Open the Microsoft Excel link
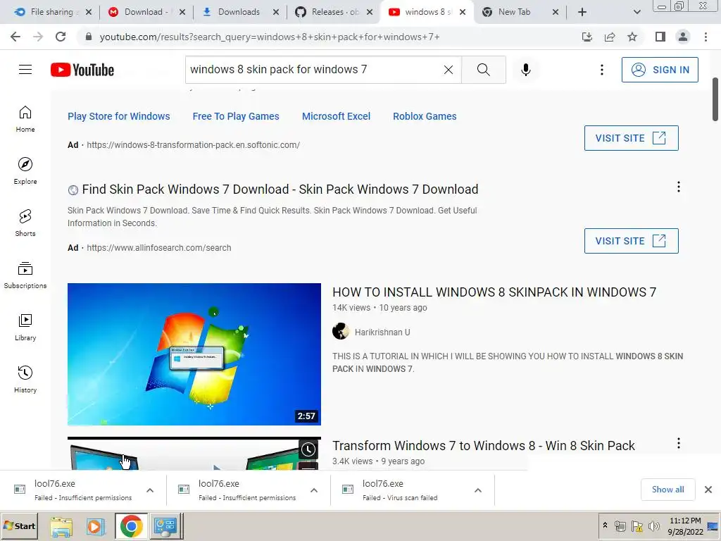This screenshot has height=541, width=721. pyautogui.click(x=336, y=116)
